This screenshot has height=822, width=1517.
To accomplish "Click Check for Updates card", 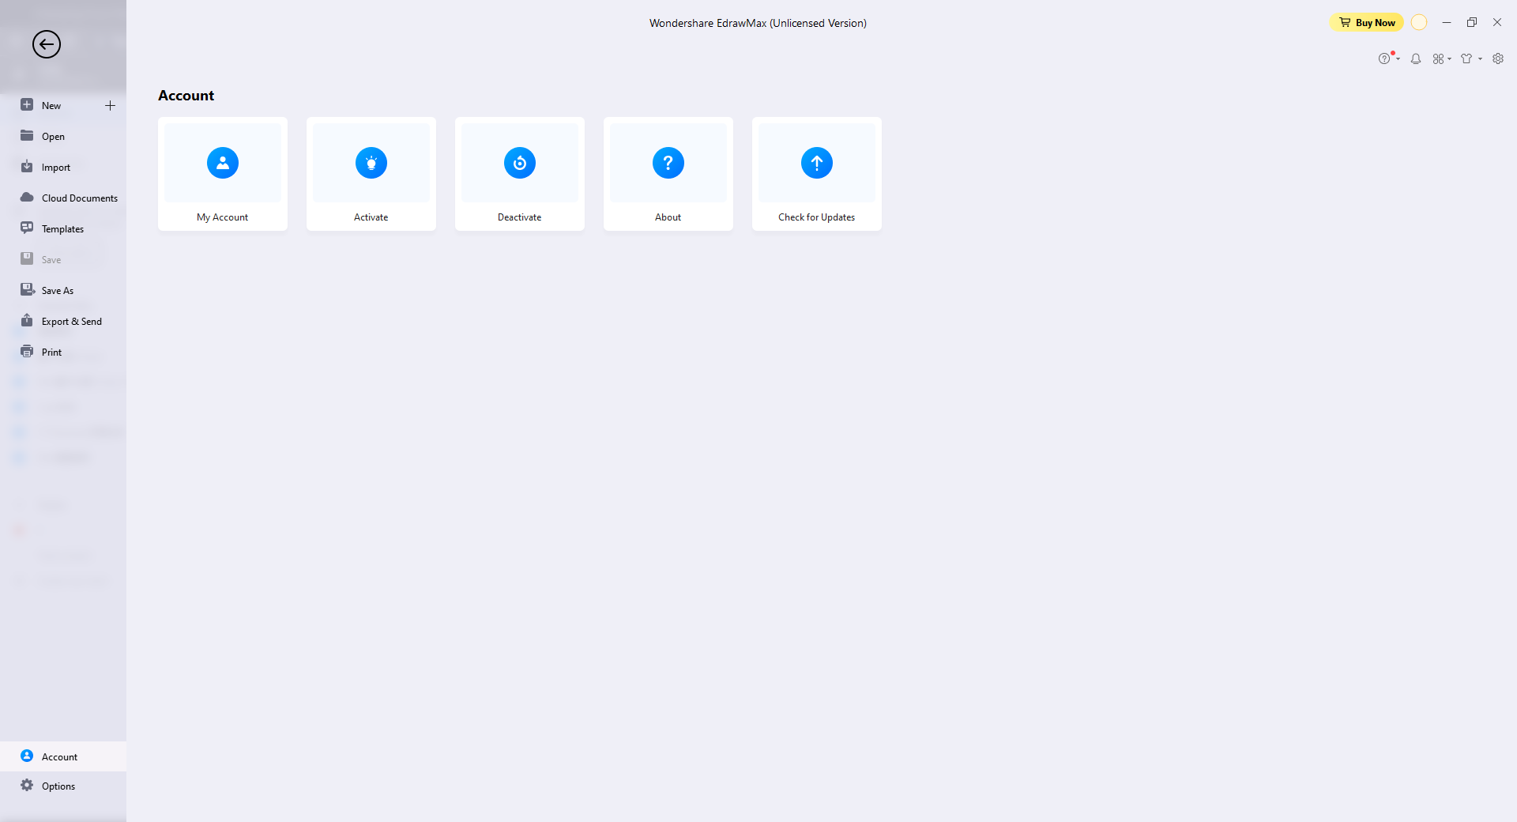I will click(x=817, y=174).
